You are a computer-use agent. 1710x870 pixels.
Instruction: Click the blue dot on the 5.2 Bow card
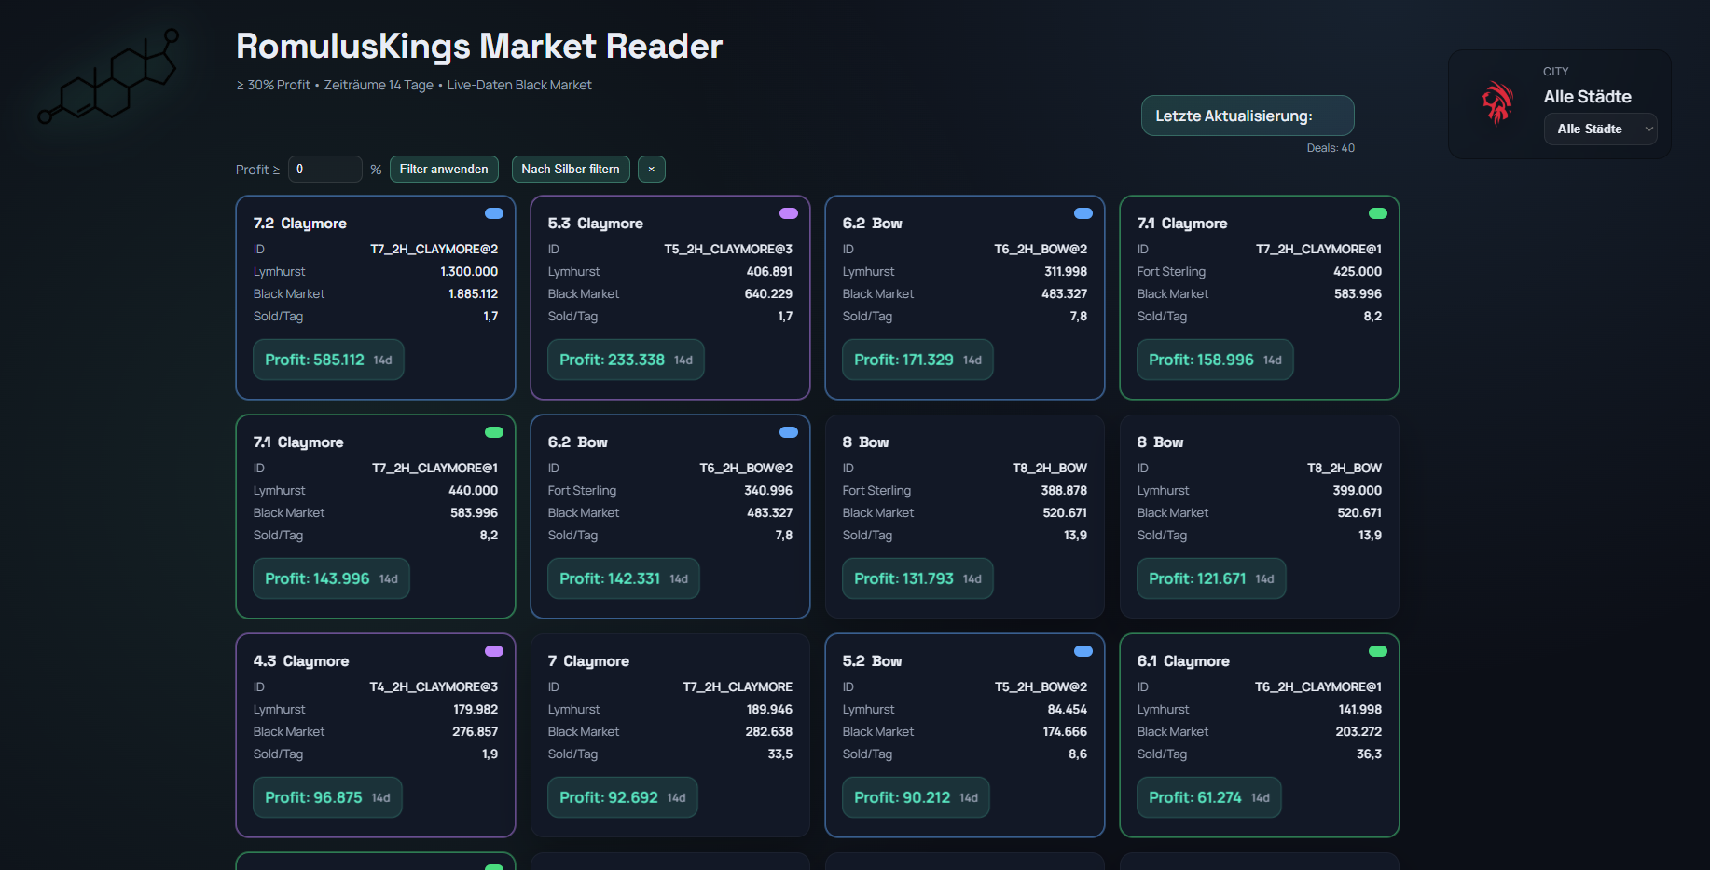[x=1083, y=650]
